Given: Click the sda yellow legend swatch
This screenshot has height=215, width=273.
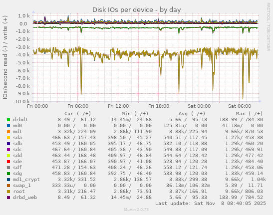Looking at the screenshot, I should tap(8, 138).
